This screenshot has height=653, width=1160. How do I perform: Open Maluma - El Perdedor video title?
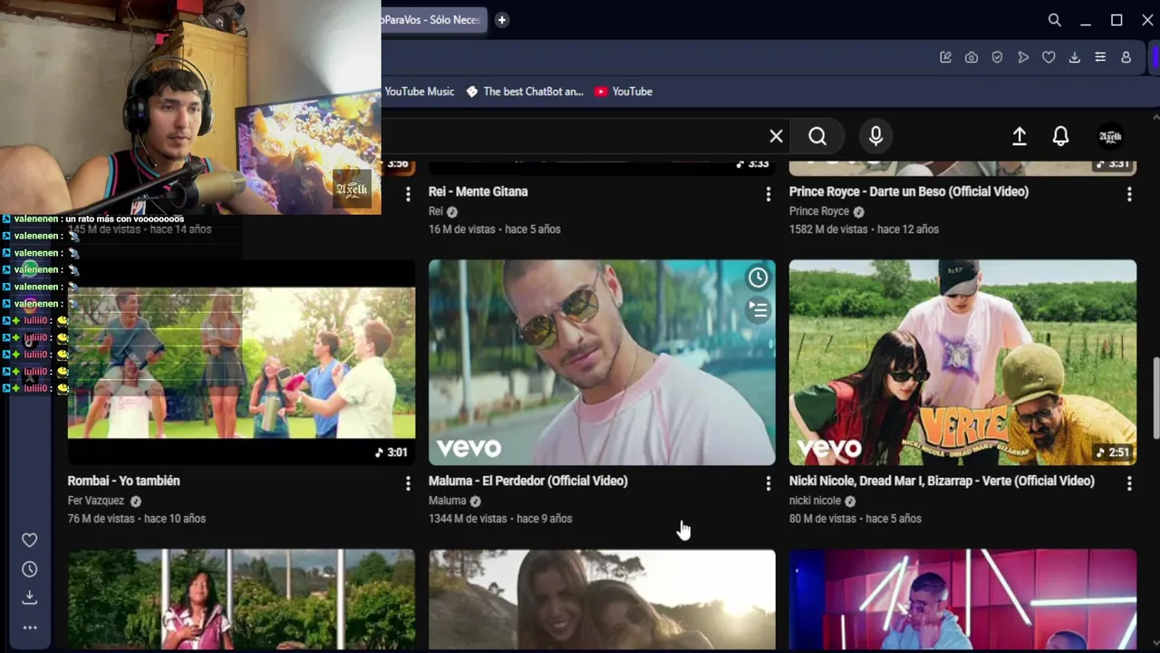point(528,481)
